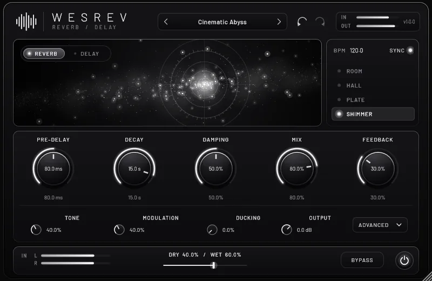Image resolution: width=432 pixels, height=281 pixels.
Task: Click the undo arrow icon
Action: (x=302, y=22)
